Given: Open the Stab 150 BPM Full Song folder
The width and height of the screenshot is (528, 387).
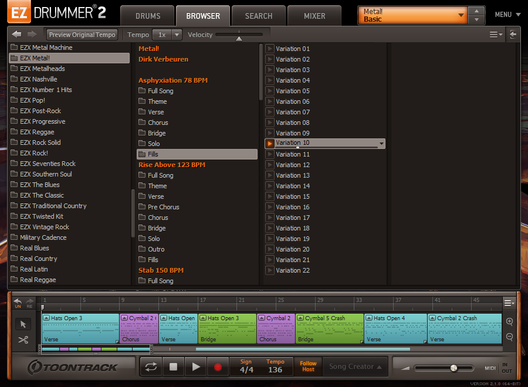Looking at the screenshot, I should pos(197,281).
